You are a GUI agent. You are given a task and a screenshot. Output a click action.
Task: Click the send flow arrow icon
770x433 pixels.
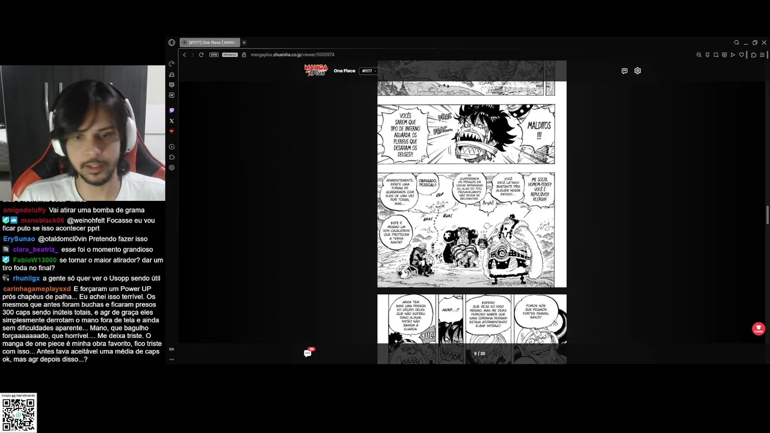[x=733, y=55]
